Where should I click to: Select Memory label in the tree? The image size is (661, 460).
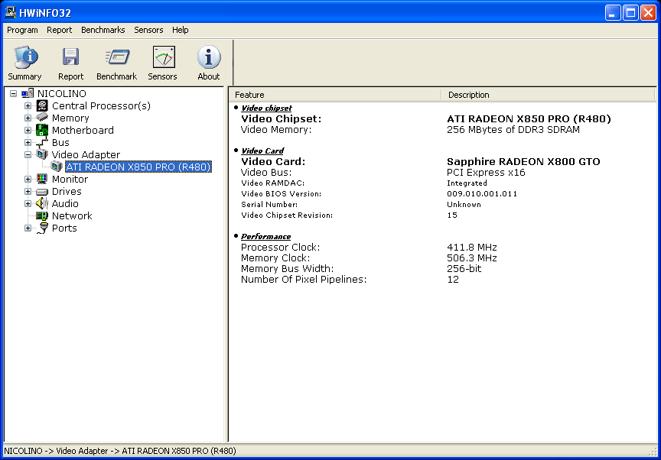click(70, 118)
